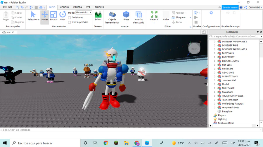Switch to the PLUGINS tab
Image resolution: width=263 pixels, height=147 pixels.
(99, 7)
